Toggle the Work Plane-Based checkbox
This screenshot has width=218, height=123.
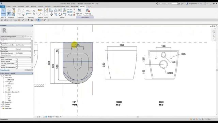tap(17, 59)
